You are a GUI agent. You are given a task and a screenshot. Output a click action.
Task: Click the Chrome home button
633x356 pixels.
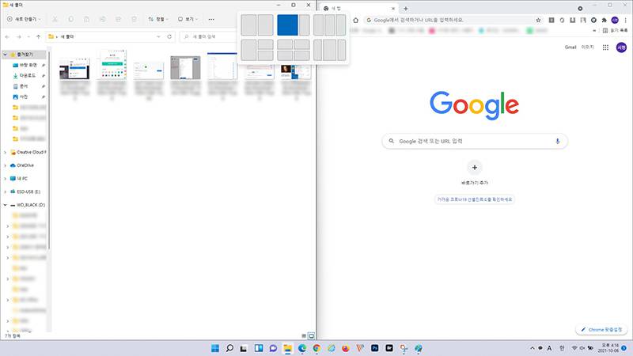[x=356, y=19]
